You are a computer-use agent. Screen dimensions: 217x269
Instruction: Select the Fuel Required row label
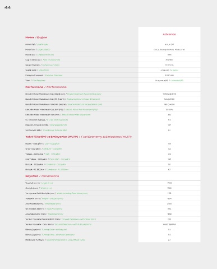tap(35, 80)
